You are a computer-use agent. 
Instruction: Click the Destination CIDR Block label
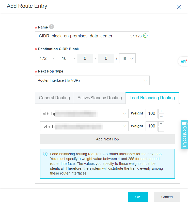coord(58,49)
